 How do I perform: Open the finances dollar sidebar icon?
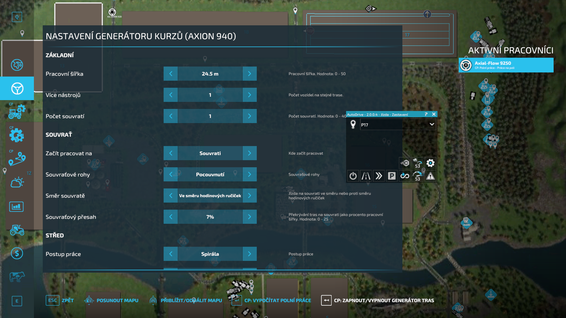pos(17,253)
